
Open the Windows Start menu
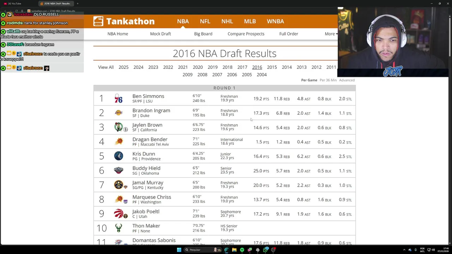(179, 250)
